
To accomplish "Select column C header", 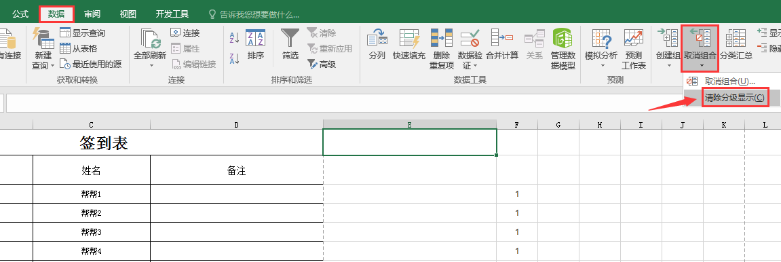I will (x=91, y=124).
